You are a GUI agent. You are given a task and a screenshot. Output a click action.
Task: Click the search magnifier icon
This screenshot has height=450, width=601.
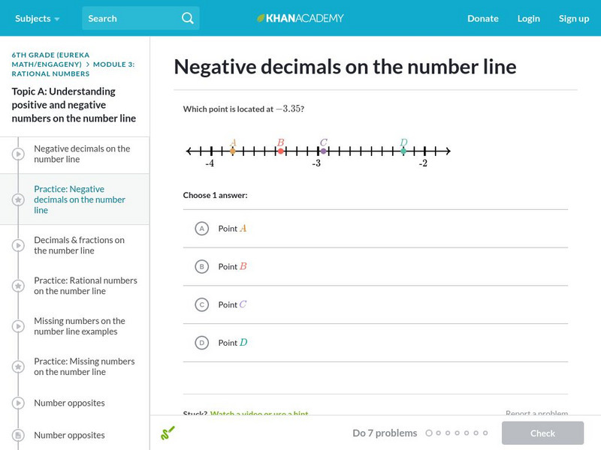point(187,18)
